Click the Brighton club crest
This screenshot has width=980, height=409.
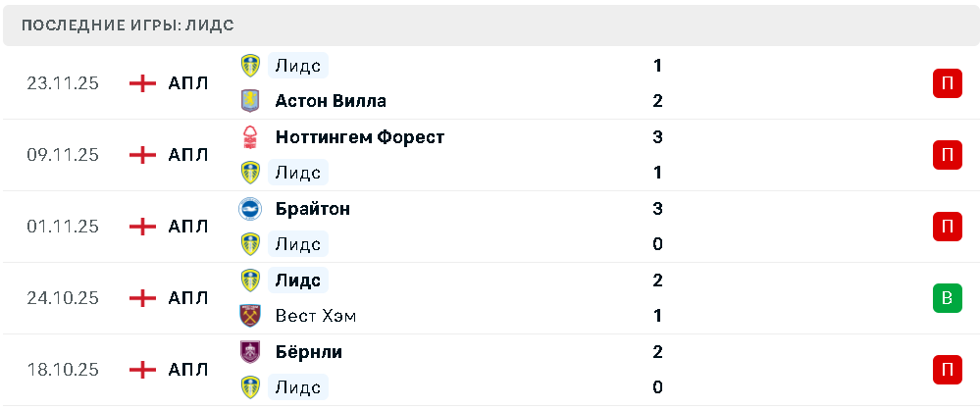click(251, 209)
